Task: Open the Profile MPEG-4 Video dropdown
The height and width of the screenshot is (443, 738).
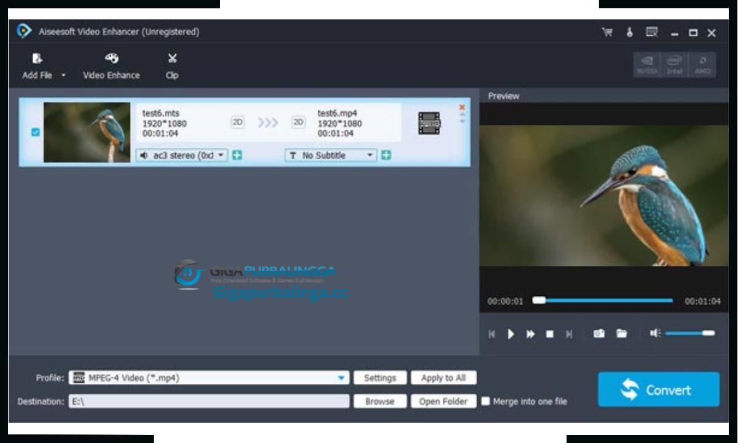Action: [x=209, y=378]
